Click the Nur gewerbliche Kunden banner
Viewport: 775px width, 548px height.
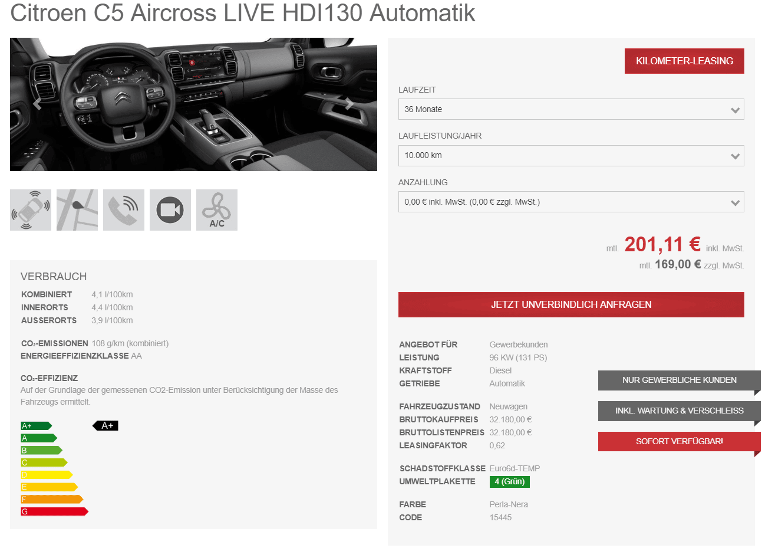(679, 380)
